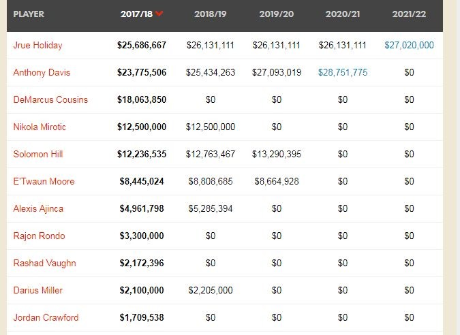Click Jrue Holiday's $27,020,000 2021/22 salary

point(409,45)
